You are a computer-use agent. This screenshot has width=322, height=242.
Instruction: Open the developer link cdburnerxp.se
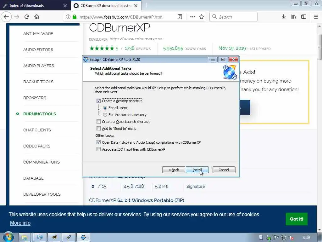pyautogui.click(x=136, y=39)
